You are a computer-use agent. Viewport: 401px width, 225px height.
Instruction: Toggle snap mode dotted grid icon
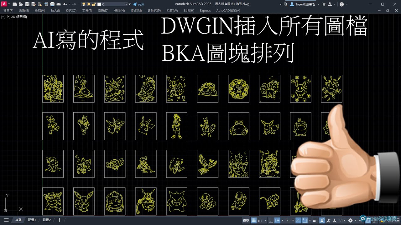pyautogui.click(x=260, y=221)
